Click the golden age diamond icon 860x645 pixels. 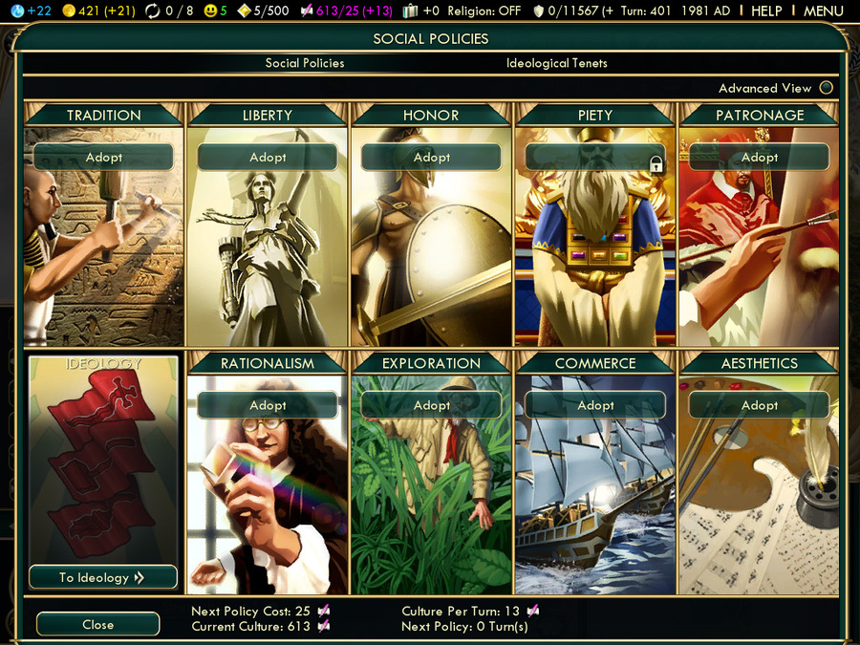click(244, 11)
